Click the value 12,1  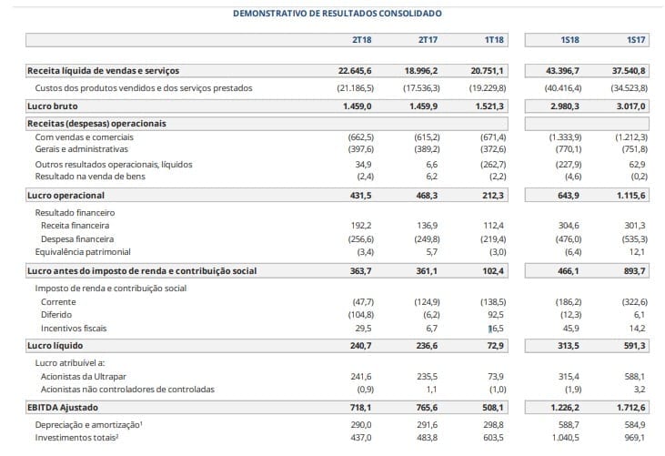(637, 252)
